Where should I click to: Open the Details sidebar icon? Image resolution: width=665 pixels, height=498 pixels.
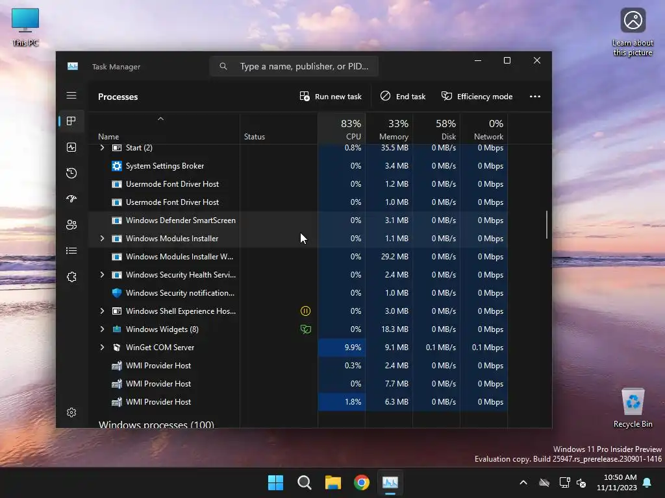pos(71,251)
